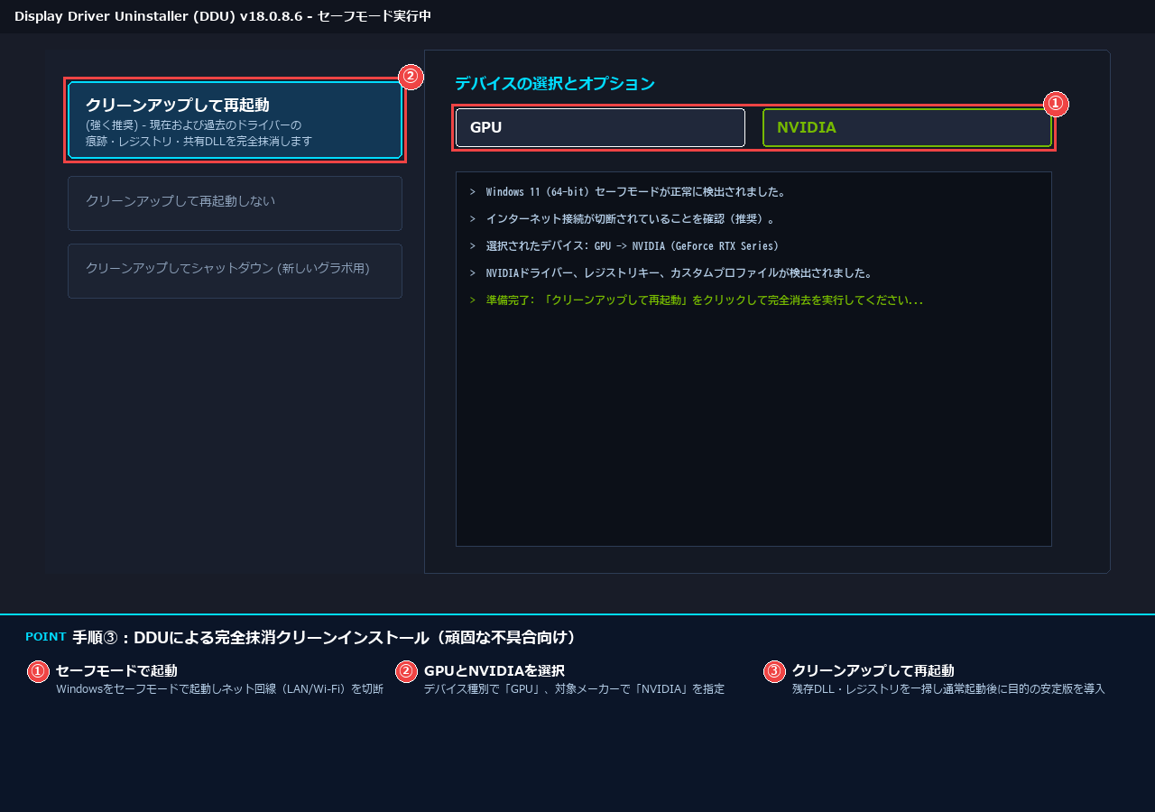This screenshot has width=1155, height=812.
Task: Click the NVIDIAドライバー、レジストリキー log line
Action: (671, 273)
